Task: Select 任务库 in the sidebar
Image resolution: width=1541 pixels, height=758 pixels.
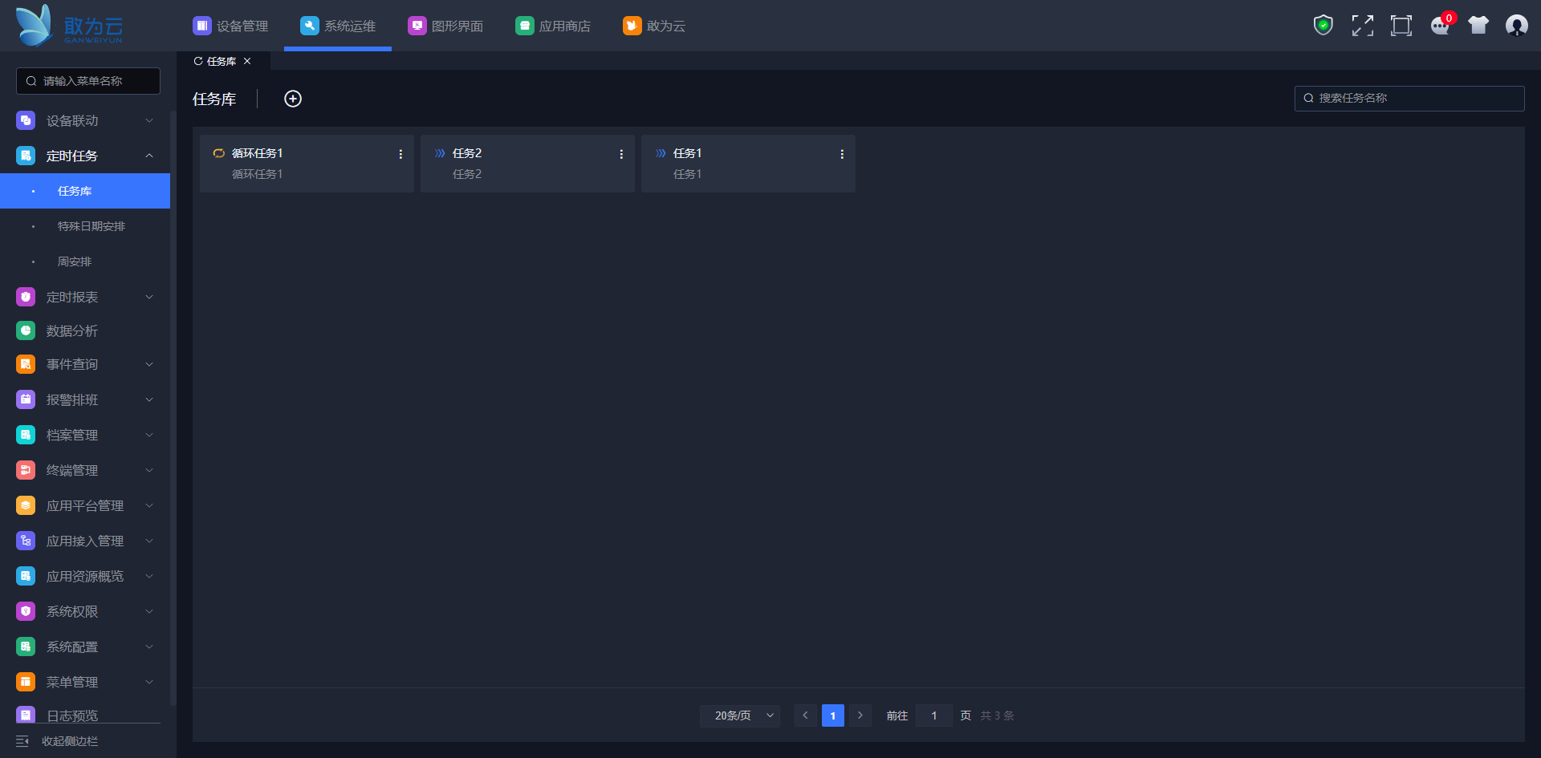Action: click(85, 191)
